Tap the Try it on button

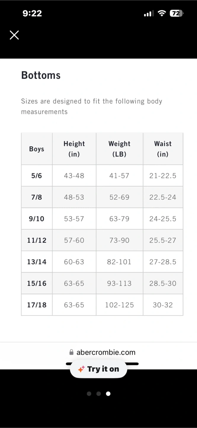pyautogui.click(x=99, y=369)
